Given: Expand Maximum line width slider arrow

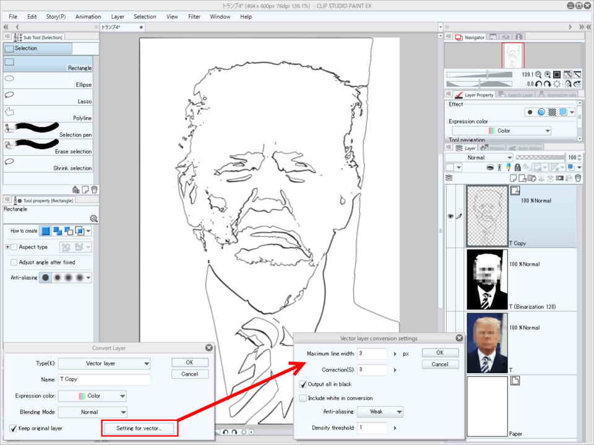Looking at the screenshot, I should coord(395,354).
